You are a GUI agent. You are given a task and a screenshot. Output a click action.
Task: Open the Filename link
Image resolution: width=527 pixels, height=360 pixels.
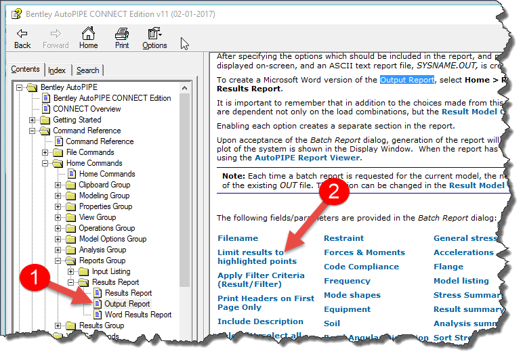tap(238, 238)
